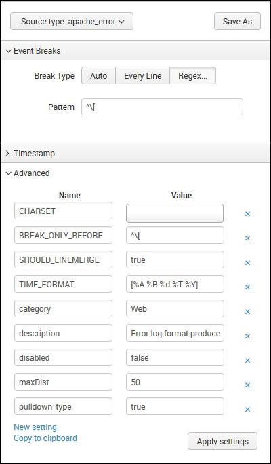Image resolution: width=271 pixels, height=464 pixels.
Task: Expand the Timestamp section
Action: 30,154
